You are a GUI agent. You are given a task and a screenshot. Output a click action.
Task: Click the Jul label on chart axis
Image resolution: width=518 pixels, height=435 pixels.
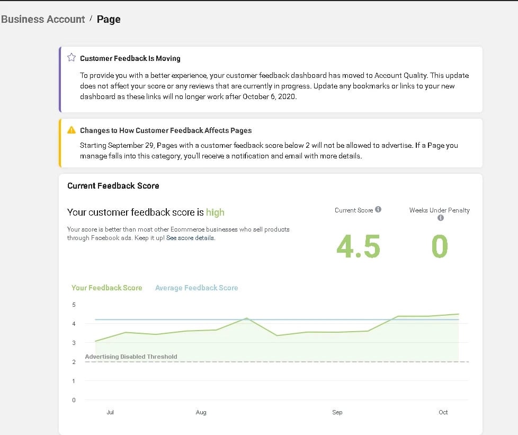pyautogui.click(x=110, y=412)
